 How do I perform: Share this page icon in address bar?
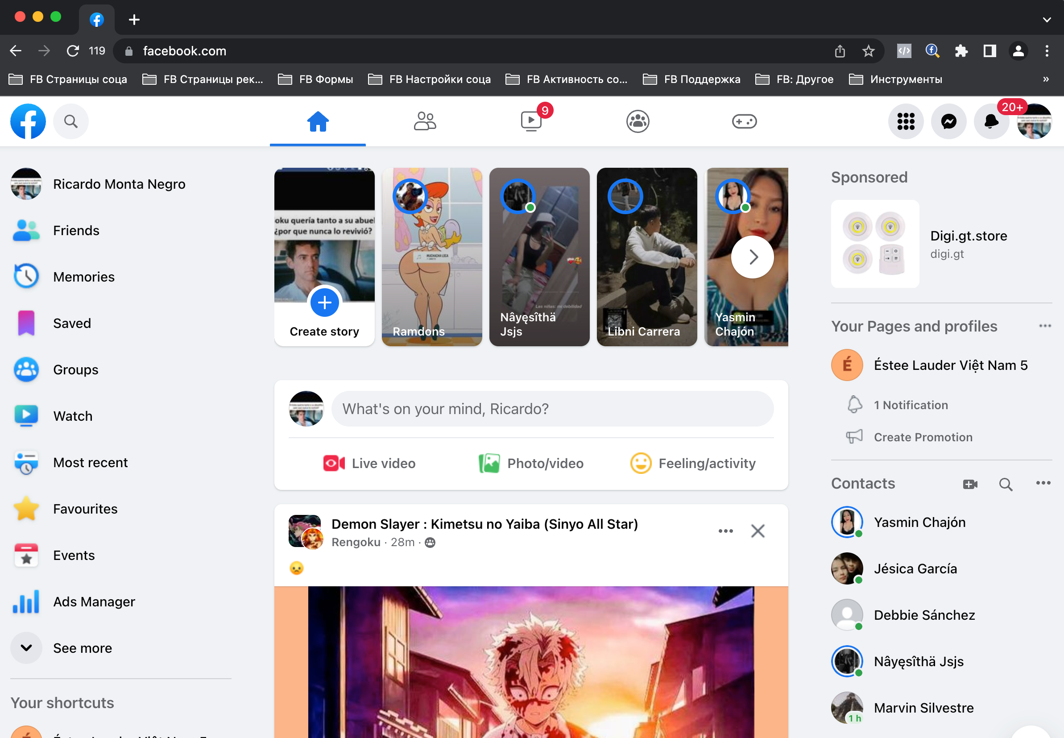pos(840,51)
